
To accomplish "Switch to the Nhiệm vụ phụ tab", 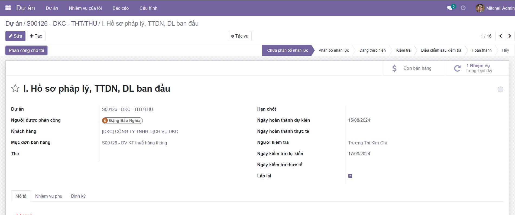I will point(49,196).
